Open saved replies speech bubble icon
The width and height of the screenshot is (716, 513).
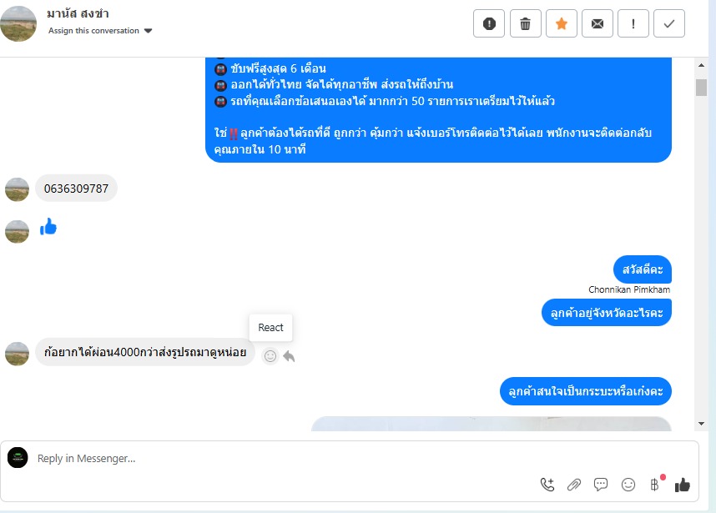click(601, 485)
